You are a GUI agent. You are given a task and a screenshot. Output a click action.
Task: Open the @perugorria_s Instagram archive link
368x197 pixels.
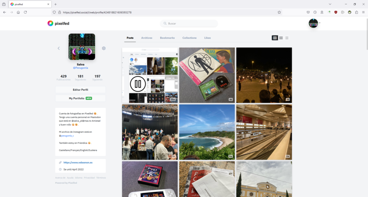(67, 136)
